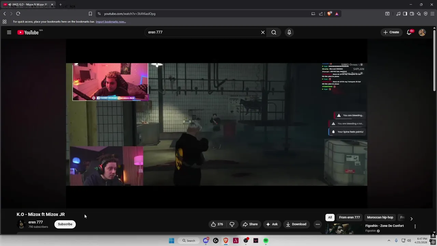Go to the YouTube home logo
Viewport: 437px width, 246px height.
click(28, 32)
